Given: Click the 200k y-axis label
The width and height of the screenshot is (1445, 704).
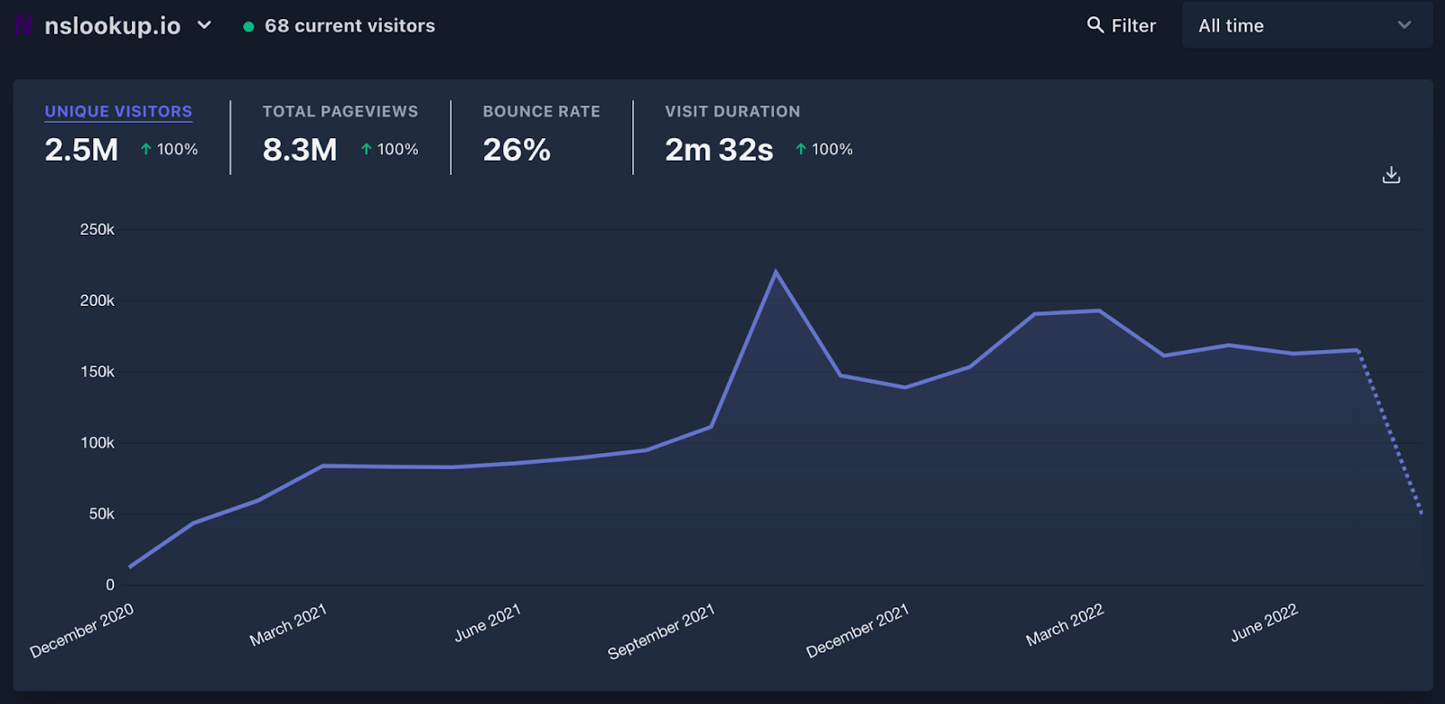Looking at the screenshot, I should tap(98, 301).
